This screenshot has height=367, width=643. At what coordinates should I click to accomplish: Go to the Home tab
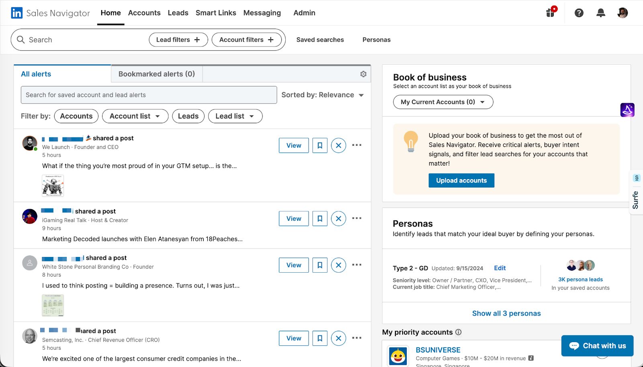111,13
